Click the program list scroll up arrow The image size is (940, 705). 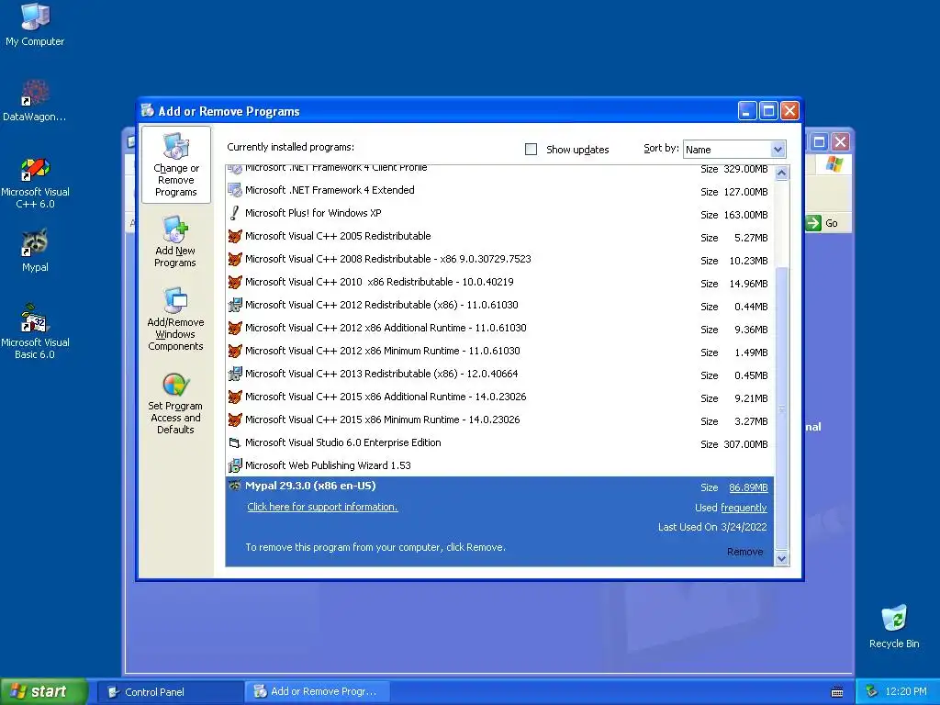tap(781, 173)
